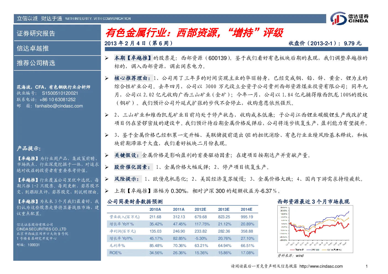388x274 pixels.
Task: Click the '2011A' column header
Action: coord(179,209)
